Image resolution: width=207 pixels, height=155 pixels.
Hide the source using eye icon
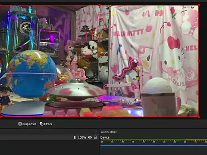pos(90,137)
